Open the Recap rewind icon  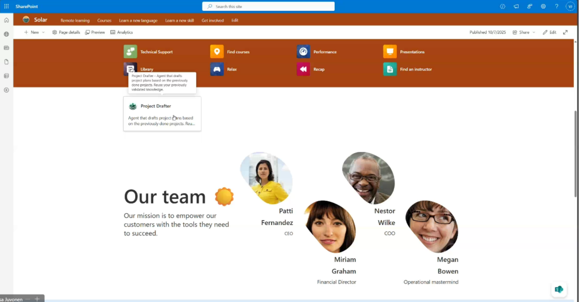(x=304, y=69)
